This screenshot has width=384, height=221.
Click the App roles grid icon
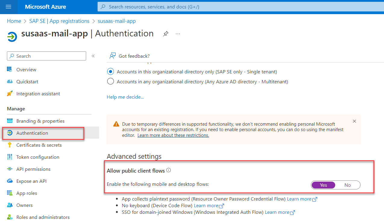10,193
